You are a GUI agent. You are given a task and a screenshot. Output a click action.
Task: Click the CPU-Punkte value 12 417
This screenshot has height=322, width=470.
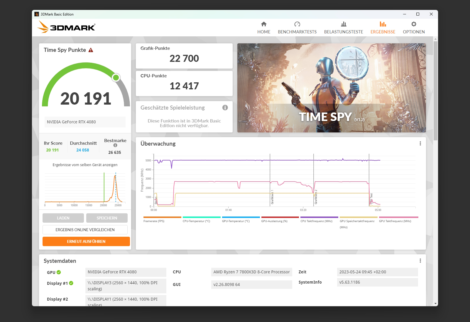click(x=184, y=86)
